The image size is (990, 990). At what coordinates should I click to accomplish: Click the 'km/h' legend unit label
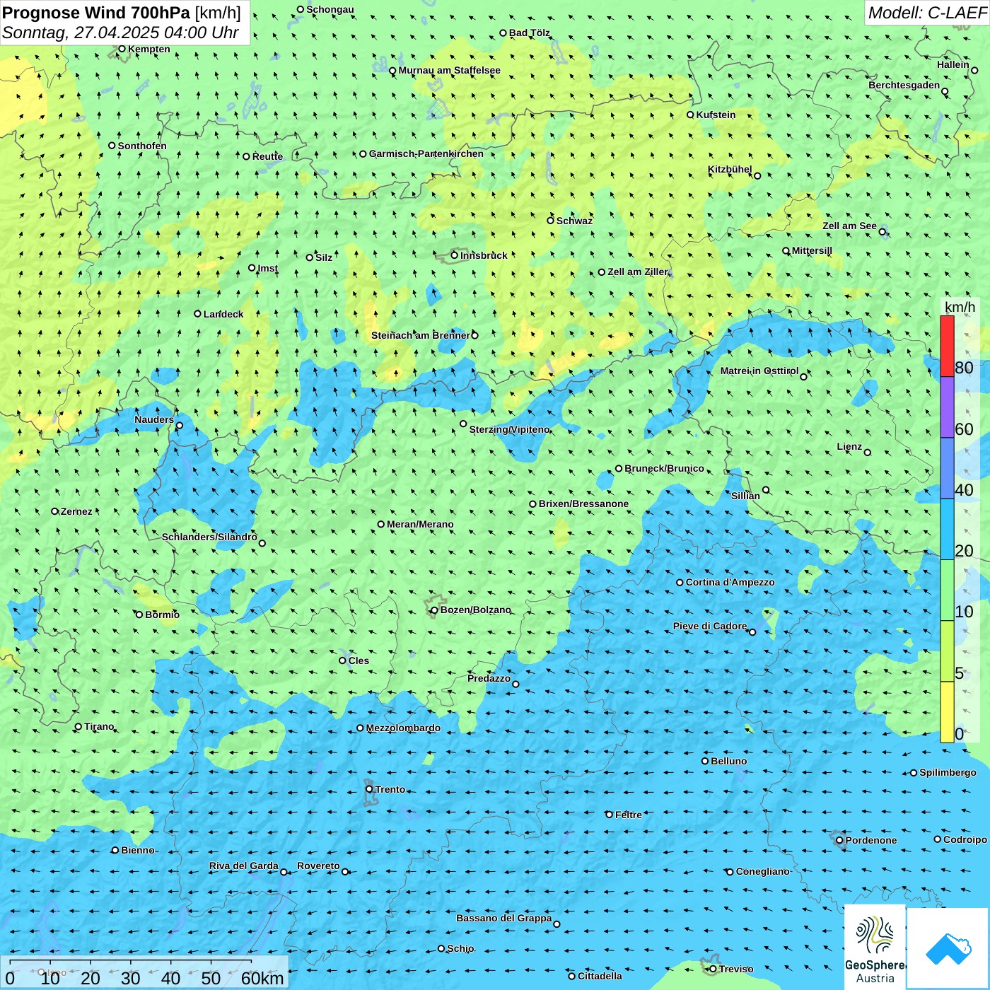[960, 306]
